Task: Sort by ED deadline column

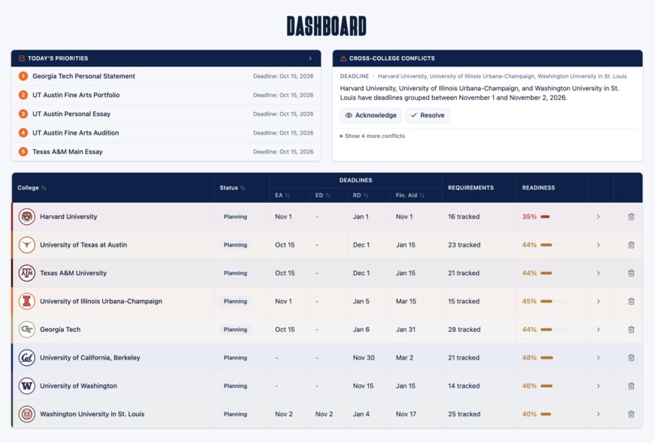Action: tap(322, 196)
